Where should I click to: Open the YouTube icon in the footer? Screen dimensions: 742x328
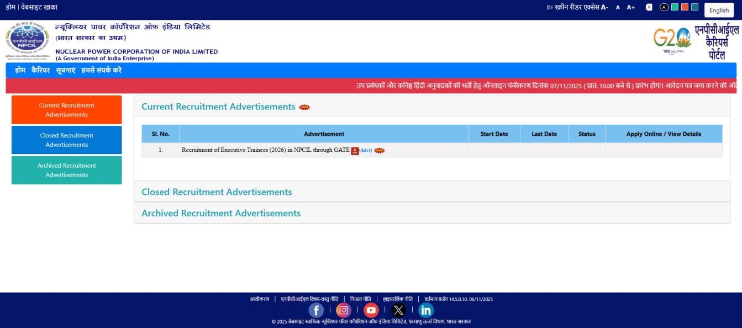(x=370, y=310)
